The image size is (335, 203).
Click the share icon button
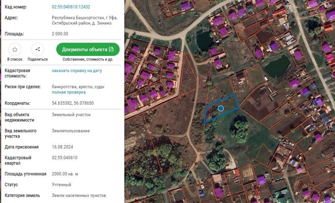click(x=38, y=49)
